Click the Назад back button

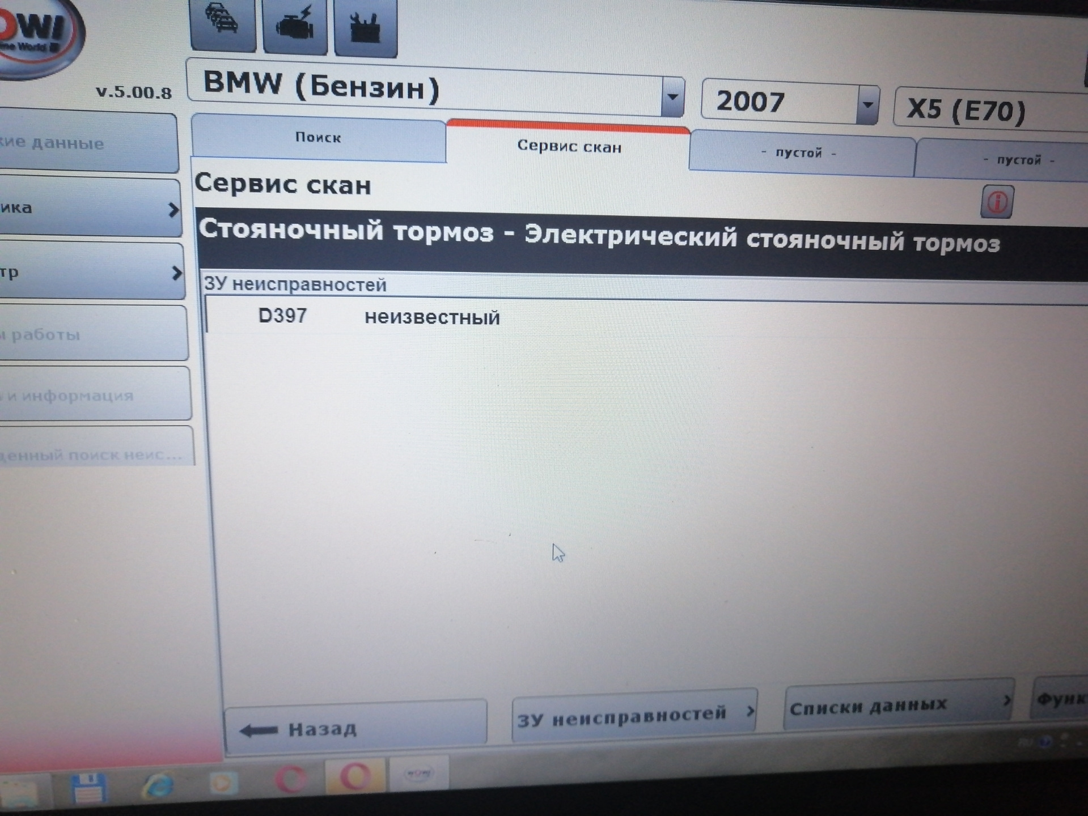(356, 728)
